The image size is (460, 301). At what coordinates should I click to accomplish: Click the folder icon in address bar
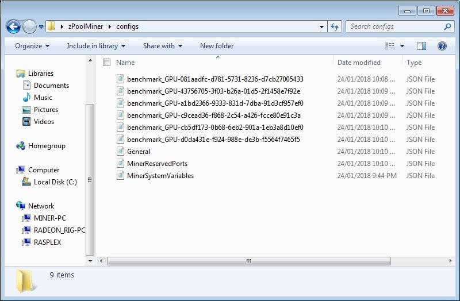(51, 26)
